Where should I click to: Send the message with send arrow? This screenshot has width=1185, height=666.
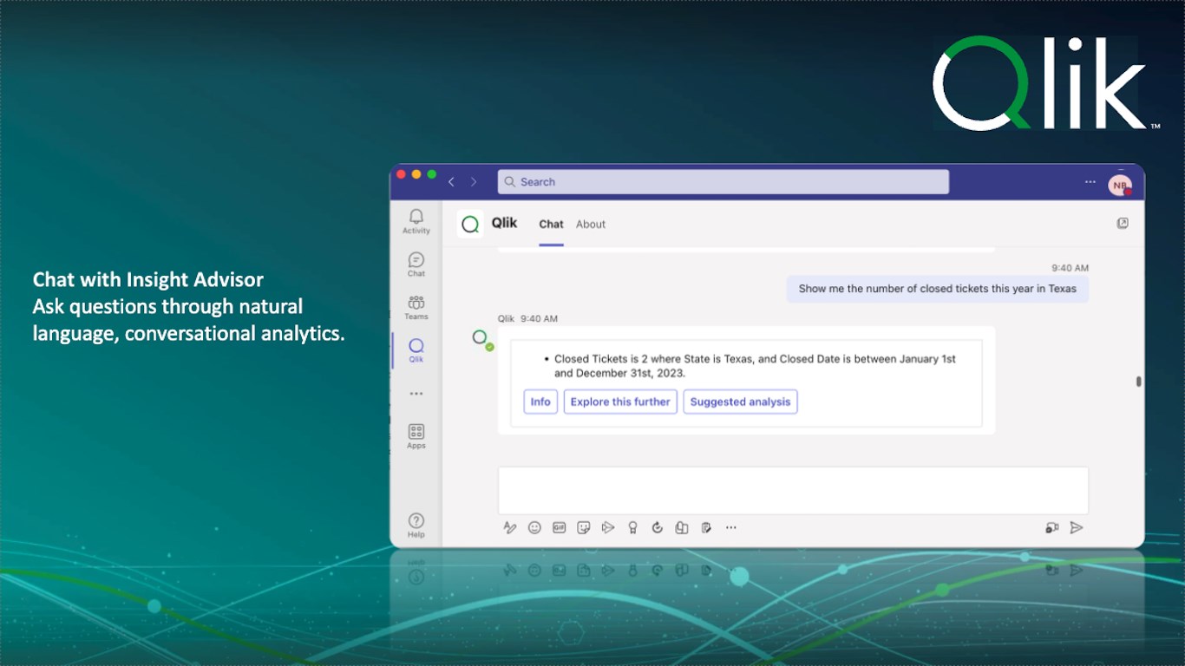tap(1077, 527)
